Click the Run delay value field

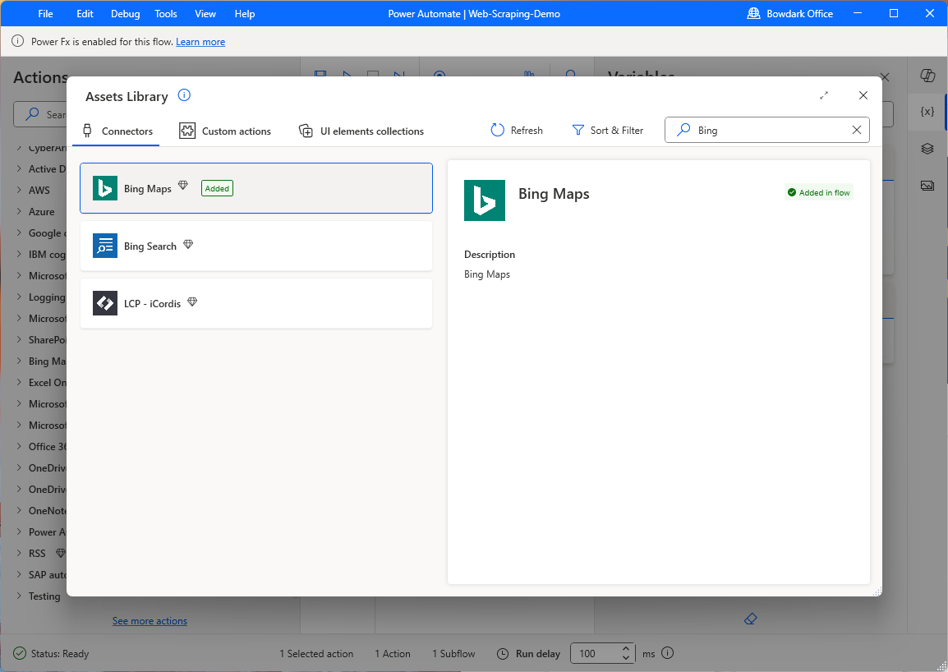click(x=594, y=653)
